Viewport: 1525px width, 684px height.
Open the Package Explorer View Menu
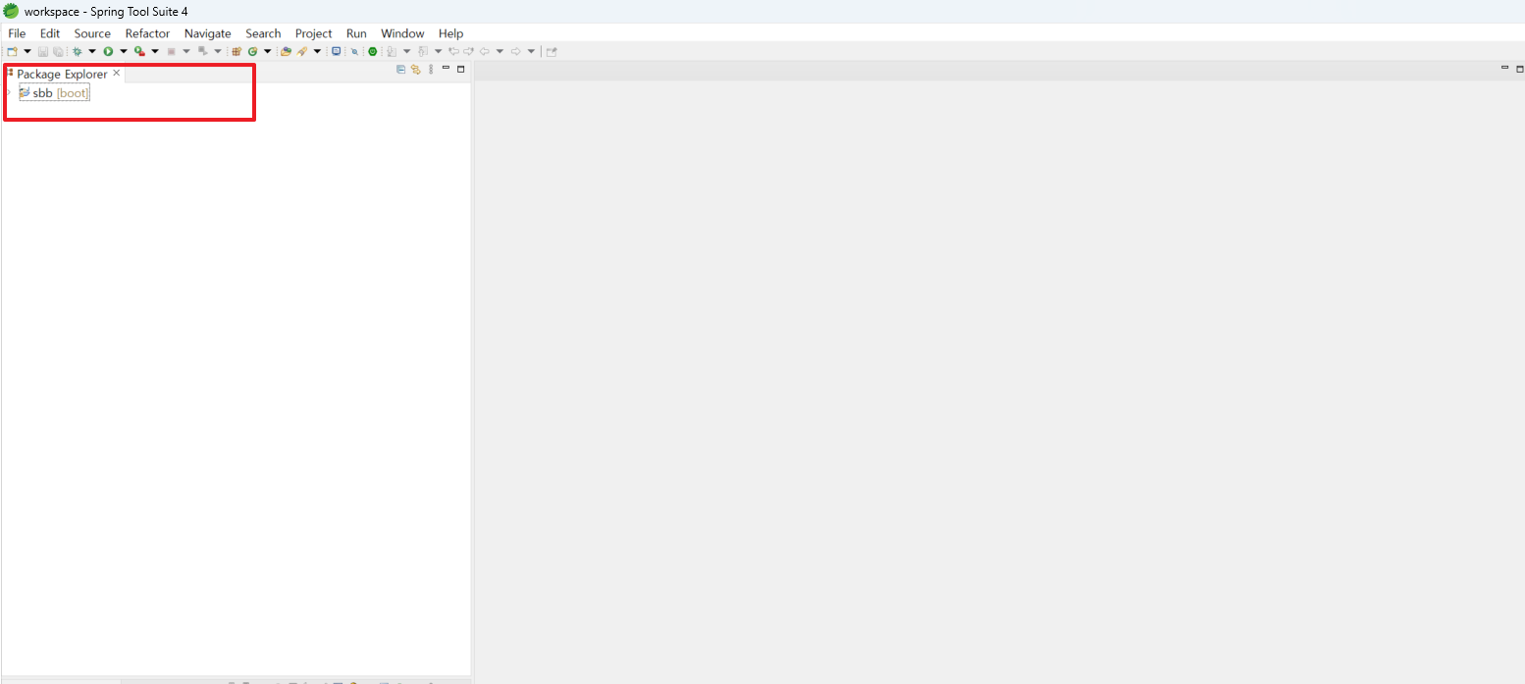(431, 69)
